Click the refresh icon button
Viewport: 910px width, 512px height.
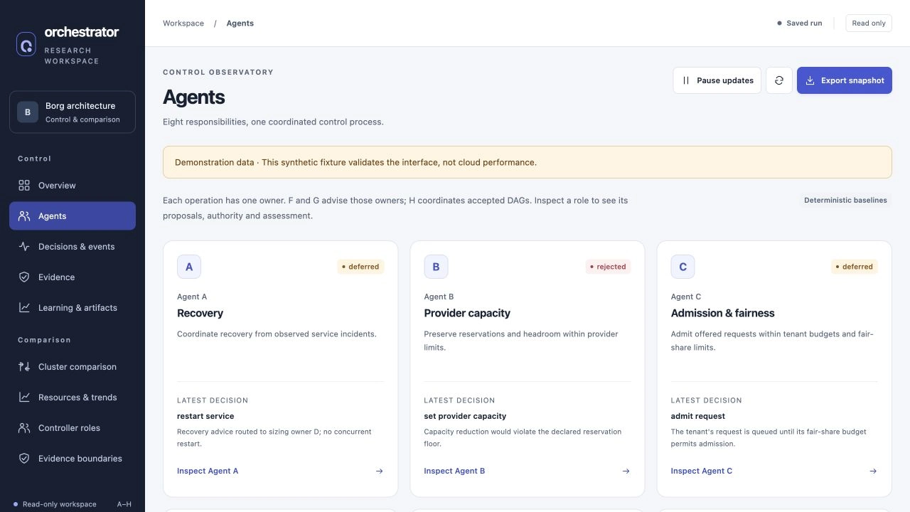coord(779,80)
